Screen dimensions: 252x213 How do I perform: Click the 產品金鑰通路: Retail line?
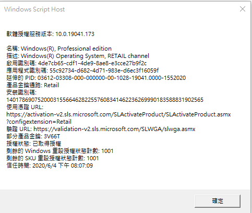pyautogui.click(x=33, y=85)
